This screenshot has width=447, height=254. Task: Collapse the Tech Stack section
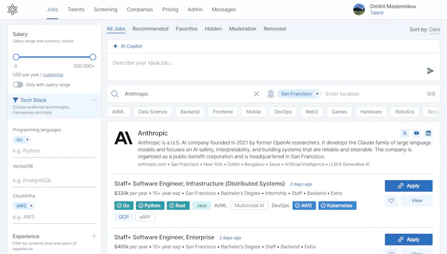coord(94,100)
